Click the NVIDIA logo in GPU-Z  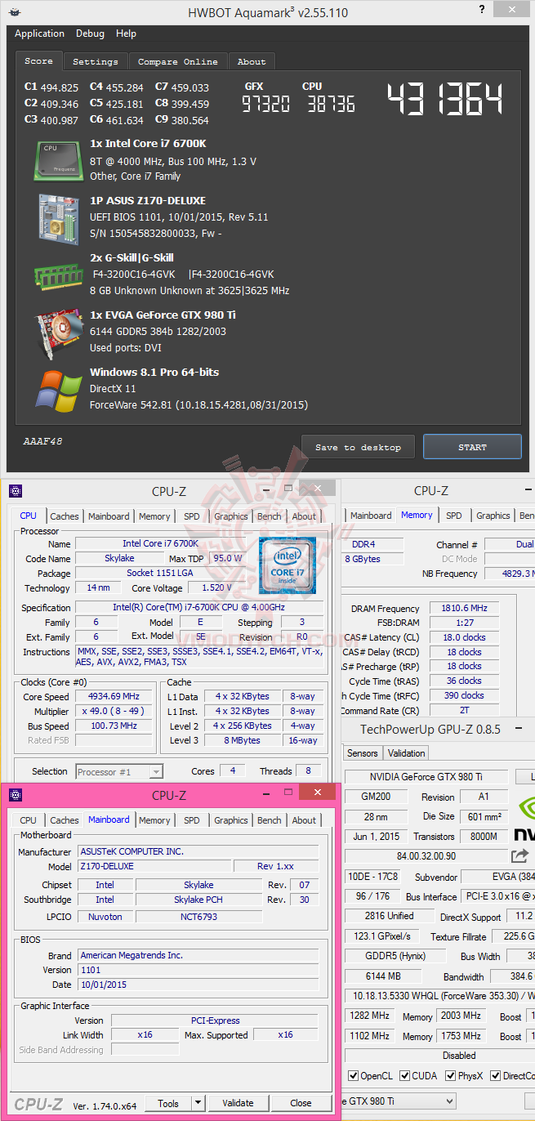[x=524, y=817]
